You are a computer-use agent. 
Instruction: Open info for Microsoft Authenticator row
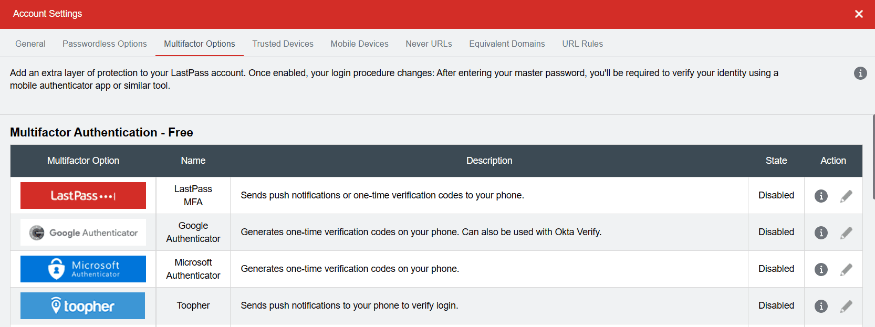pos(821,269)
